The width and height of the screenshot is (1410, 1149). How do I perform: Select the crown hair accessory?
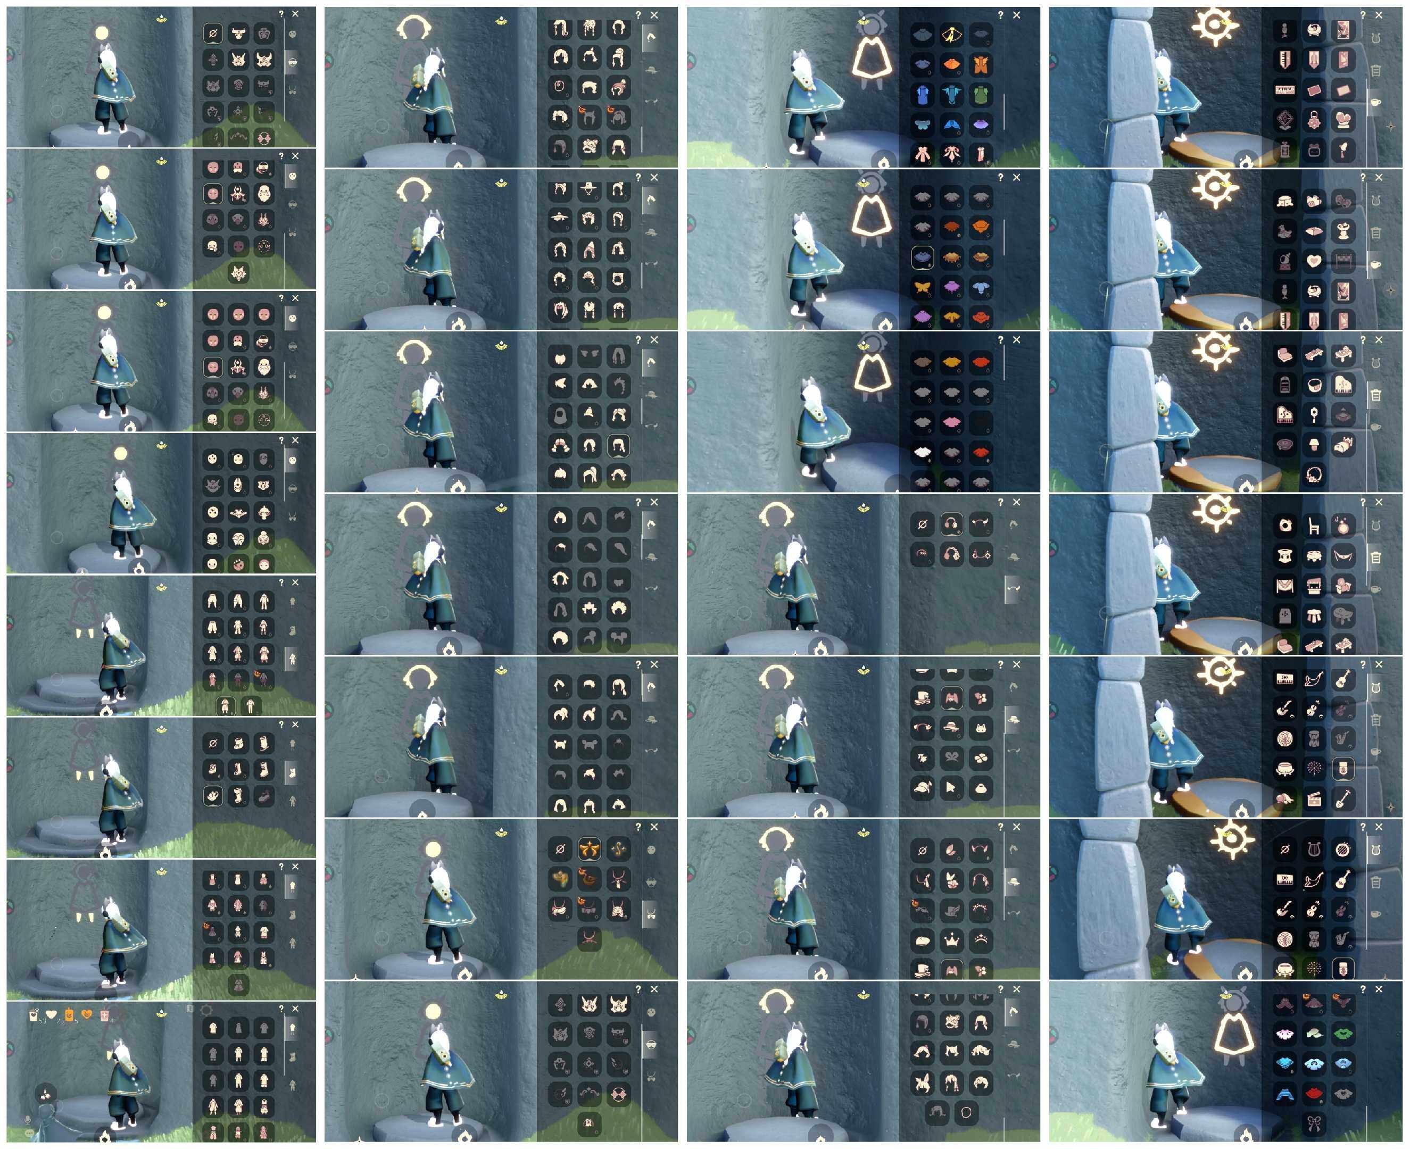click(x=951, y=940)
